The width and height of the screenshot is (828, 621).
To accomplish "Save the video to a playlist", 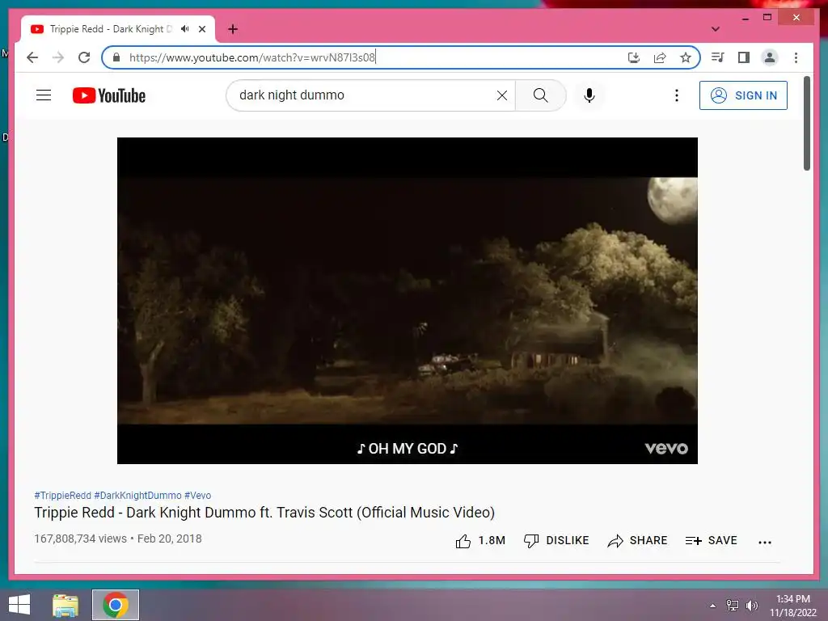I will click(x=711, y=541).
